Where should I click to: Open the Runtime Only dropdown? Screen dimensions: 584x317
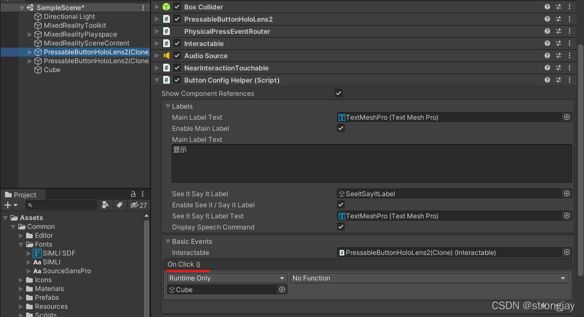coord(227,278)
